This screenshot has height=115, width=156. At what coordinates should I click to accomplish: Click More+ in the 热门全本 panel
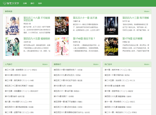coord(147,64)
